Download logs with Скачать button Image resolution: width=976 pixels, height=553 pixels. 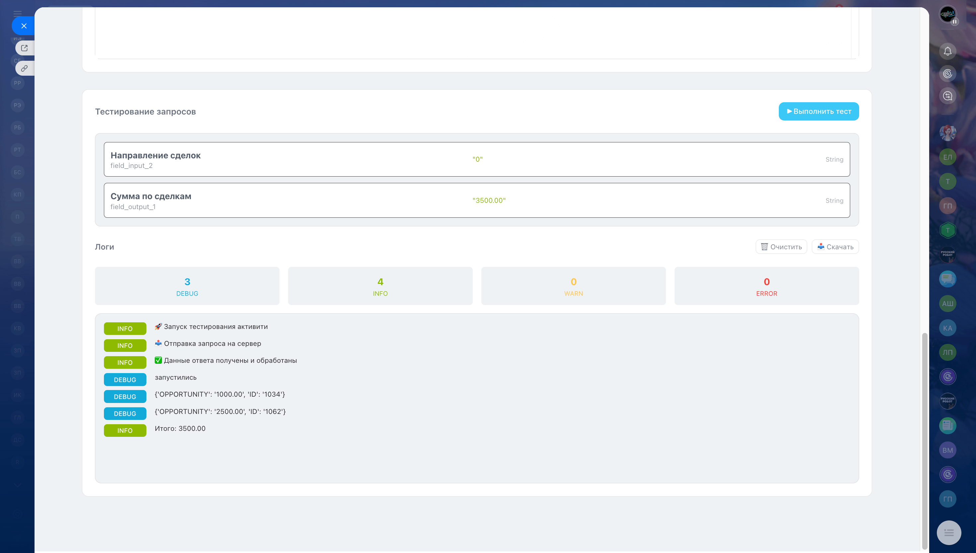coord(835,247)
